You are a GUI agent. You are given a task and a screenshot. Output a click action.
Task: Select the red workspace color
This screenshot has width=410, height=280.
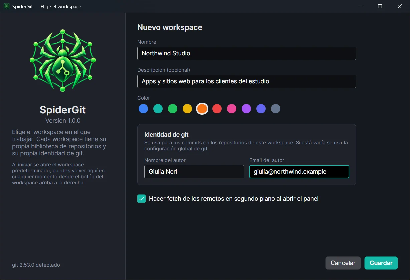click(x=217, y=109)
